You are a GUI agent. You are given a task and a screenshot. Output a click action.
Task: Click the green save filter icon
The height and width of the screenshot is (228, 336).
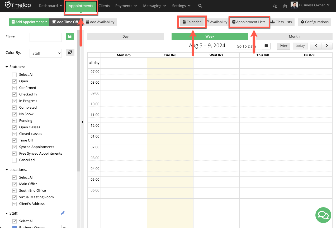(70, 37)
